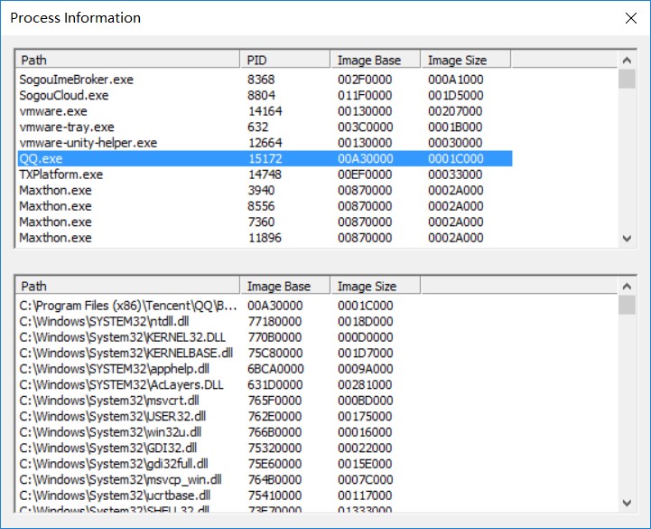
Task: Select the ntdll.dll module
Action: [219, 322]
